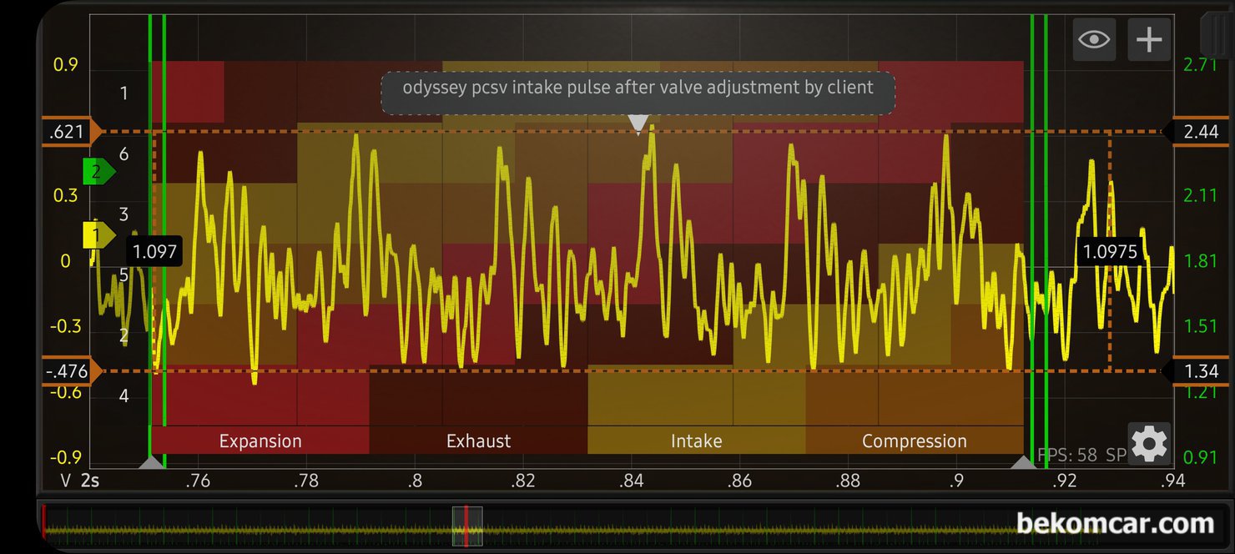Tap the plus button to add item
Image resolution: width=1235 pixels, height=554 pixels.
point(1149,39)
